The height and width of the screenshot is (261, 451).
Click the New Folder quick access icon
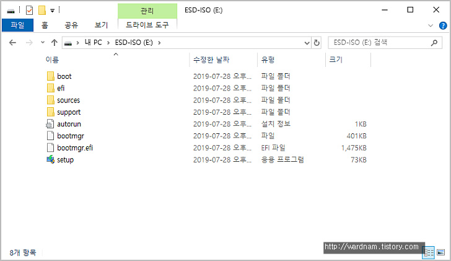point(42,11)
